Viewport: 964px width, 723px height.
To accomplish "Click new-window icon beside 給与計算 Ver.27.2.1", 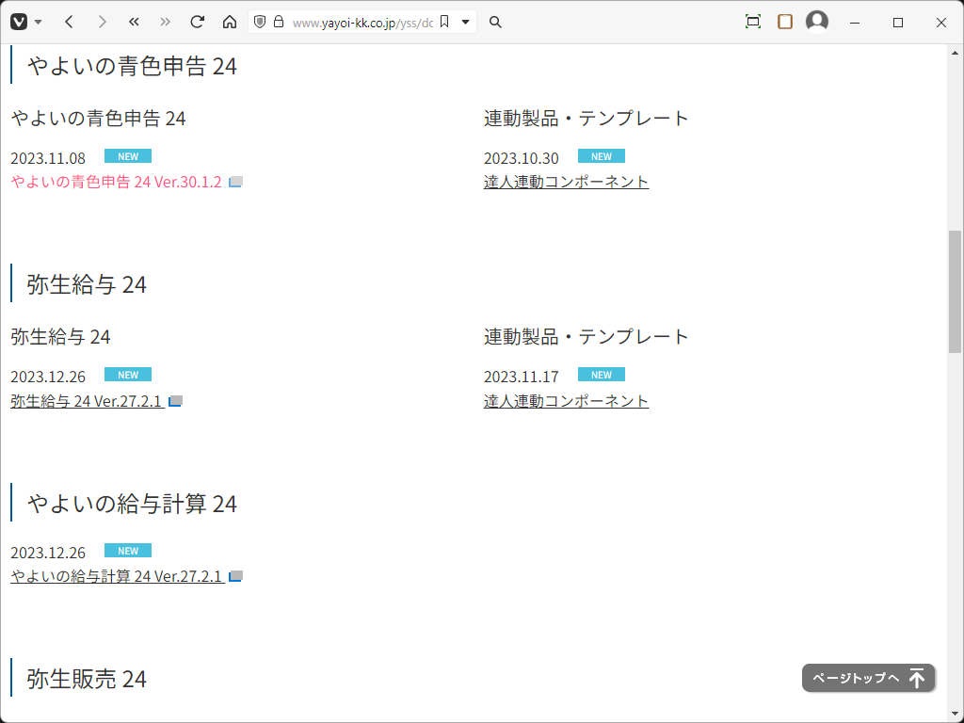I will click(x=235, y=577).
